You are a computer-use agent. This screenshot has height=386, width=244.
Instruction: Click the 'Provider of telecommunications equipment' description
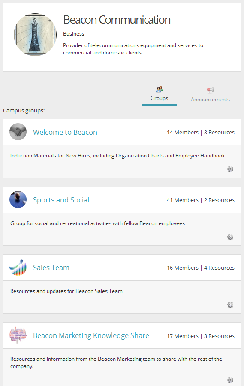(x=133, y=49)
